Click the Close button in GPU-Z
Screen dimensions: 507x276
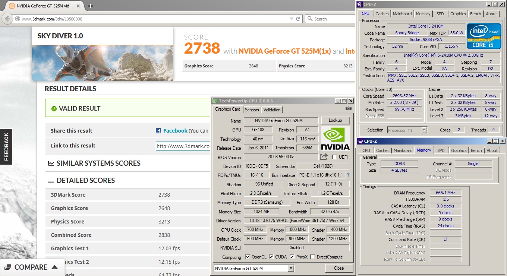click(339, 268)
